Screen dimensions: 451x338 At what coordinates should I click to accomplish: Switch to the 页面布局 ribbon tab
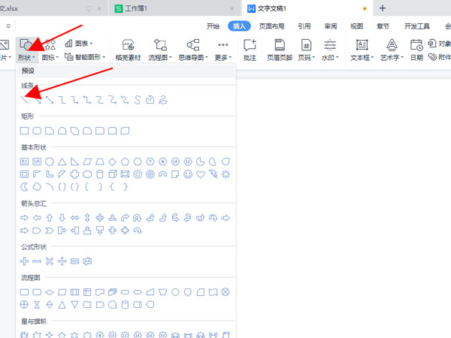tap(274, 26)
